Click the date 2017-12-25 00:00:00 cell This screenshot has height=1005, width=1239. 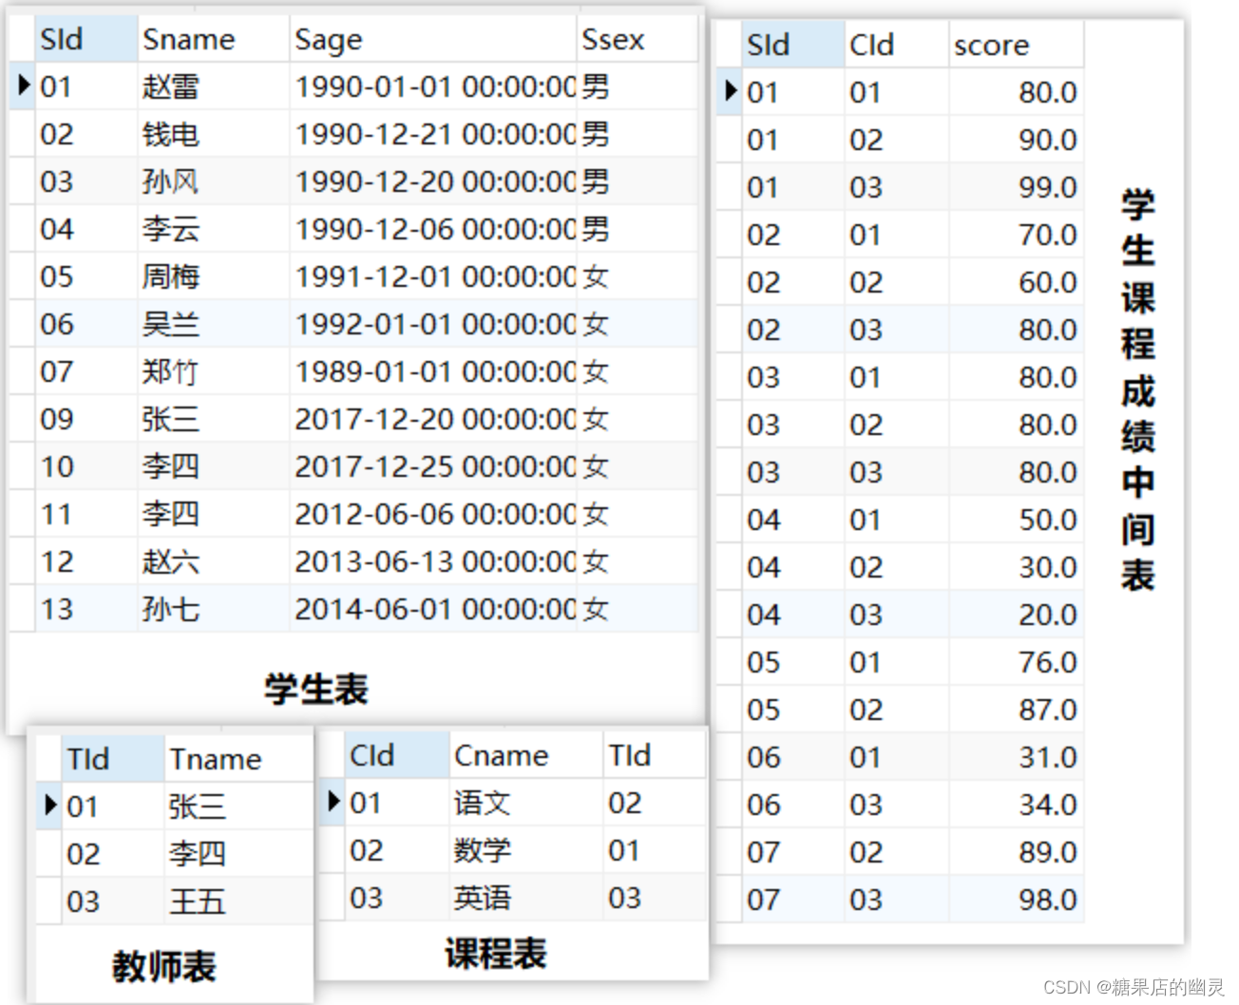click(432, 466)
